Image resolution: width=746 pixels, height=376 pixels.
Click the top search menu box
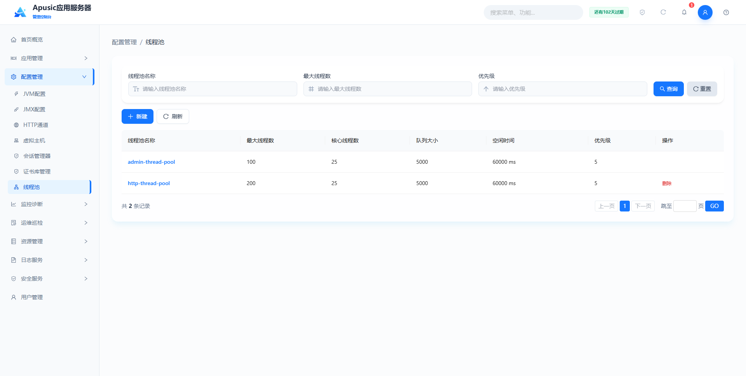(x=533, y=12)
